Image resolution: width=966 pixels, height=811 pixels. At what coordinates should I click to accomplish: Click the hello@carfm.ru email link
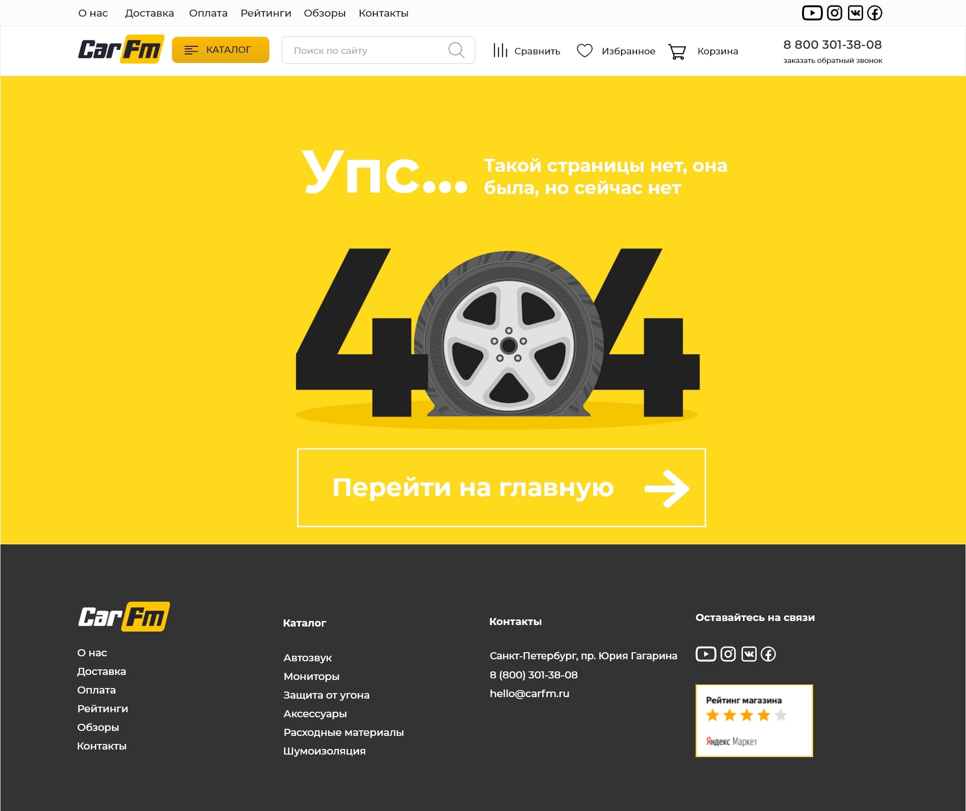(x=529, y=693)
